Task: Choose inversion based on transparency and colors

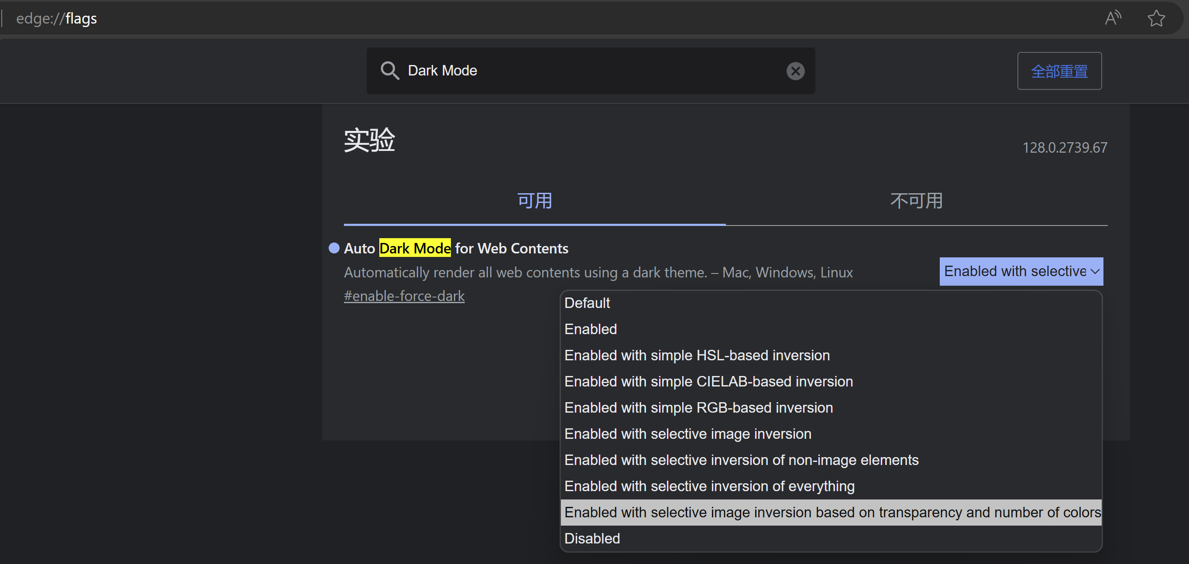Action: click(831, 513)
